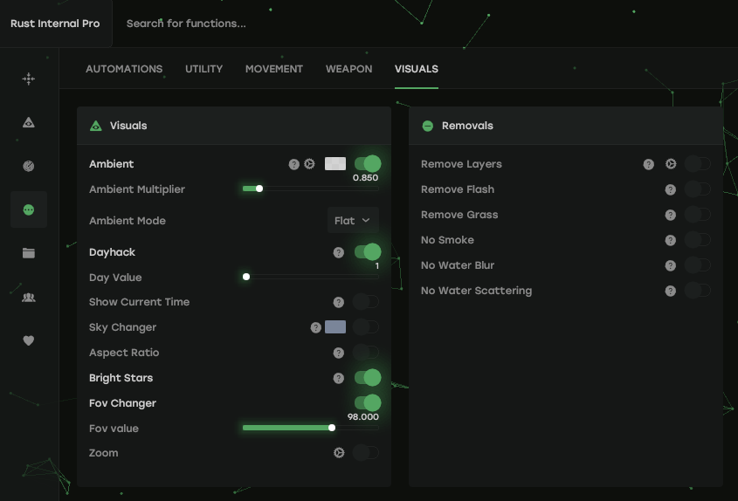Viewport: 738px width, 501px height.
Task: Turn on No Smoke toggle
Action: [x=698, y=240]
